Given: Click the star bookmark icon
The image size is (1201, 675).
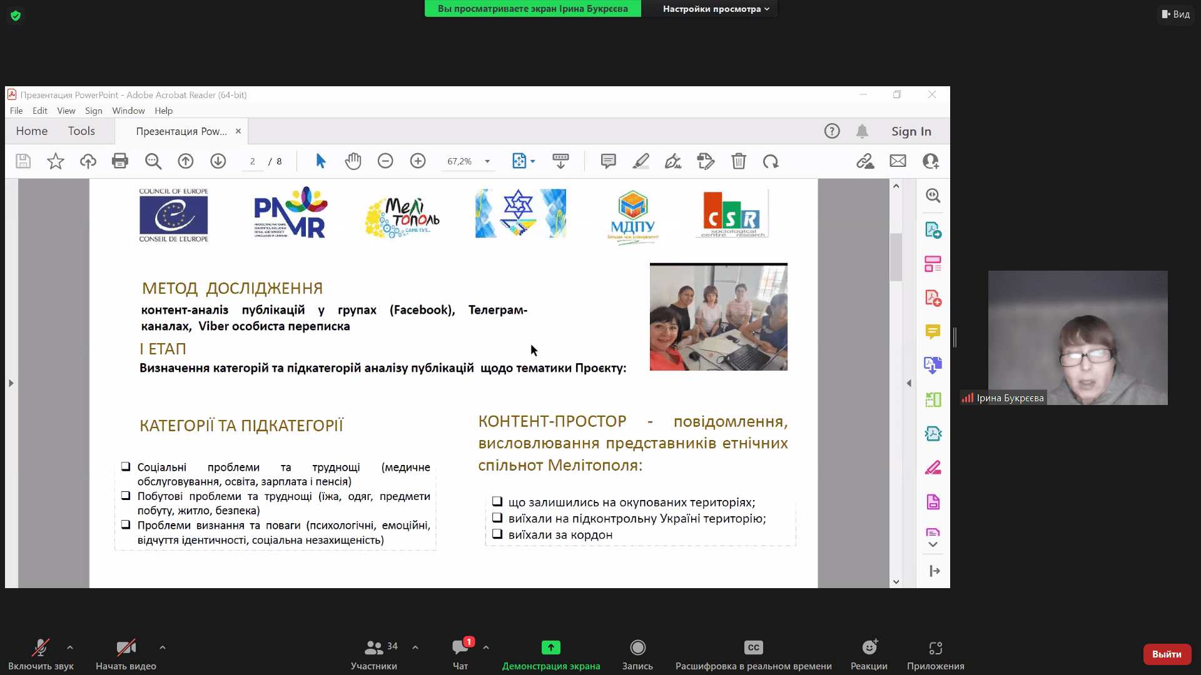Looking at the screenshot, I should pos(56,161).
